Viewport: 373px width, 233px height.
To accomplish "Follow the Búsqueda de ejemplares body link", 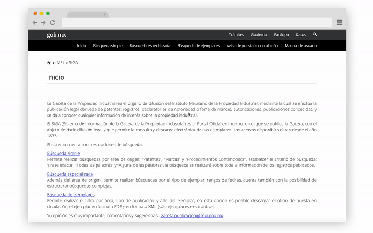I will point(71,195).
